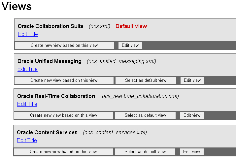Create new view based on Oracle Unified Messaging
The height and width of the screenshot is (159, 236).
click(64, 80)
